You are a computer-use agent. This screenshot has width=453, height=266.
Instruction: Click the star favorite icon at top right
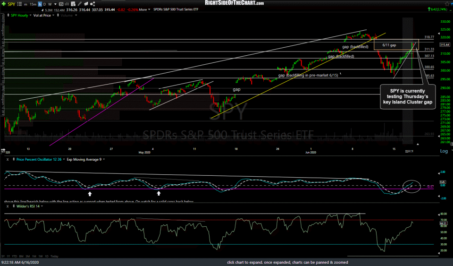447,4
